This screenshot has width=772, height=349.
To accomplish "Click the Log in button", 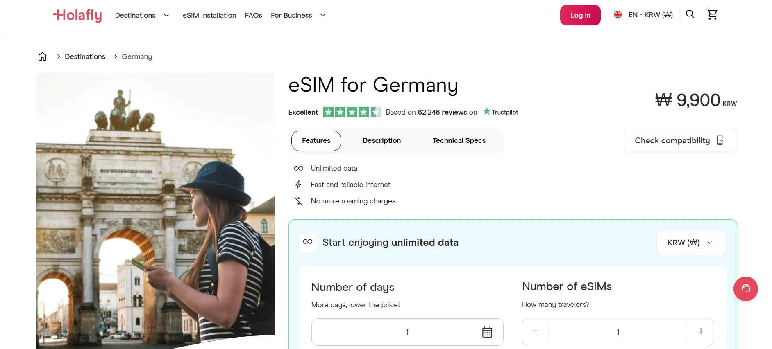I will tap(580, 15).
